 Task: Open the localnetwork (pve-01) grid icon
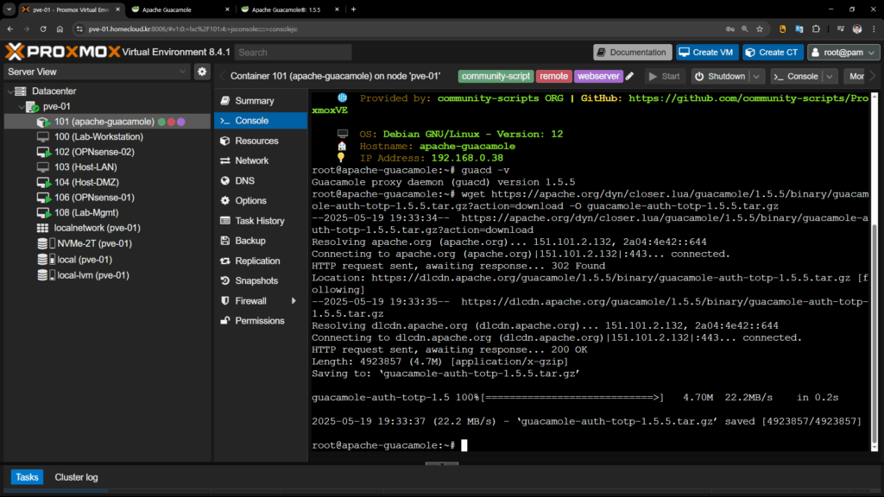[43, 228]
